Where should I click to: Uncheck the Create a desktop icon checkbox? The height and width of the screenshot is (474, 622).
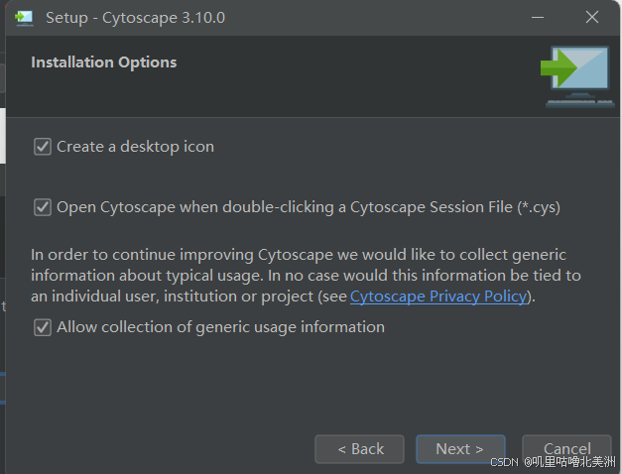pos(43,147)
